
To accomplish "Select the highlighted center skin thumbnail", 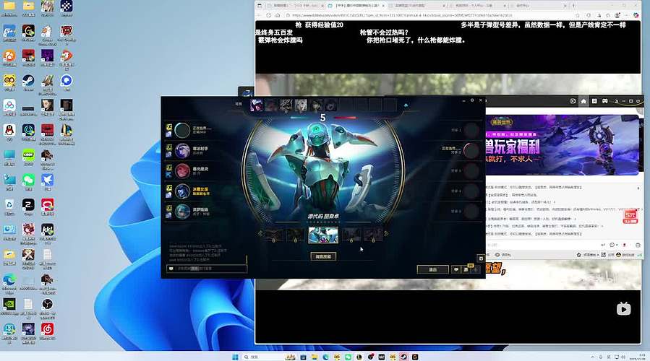I will point(323,235).
